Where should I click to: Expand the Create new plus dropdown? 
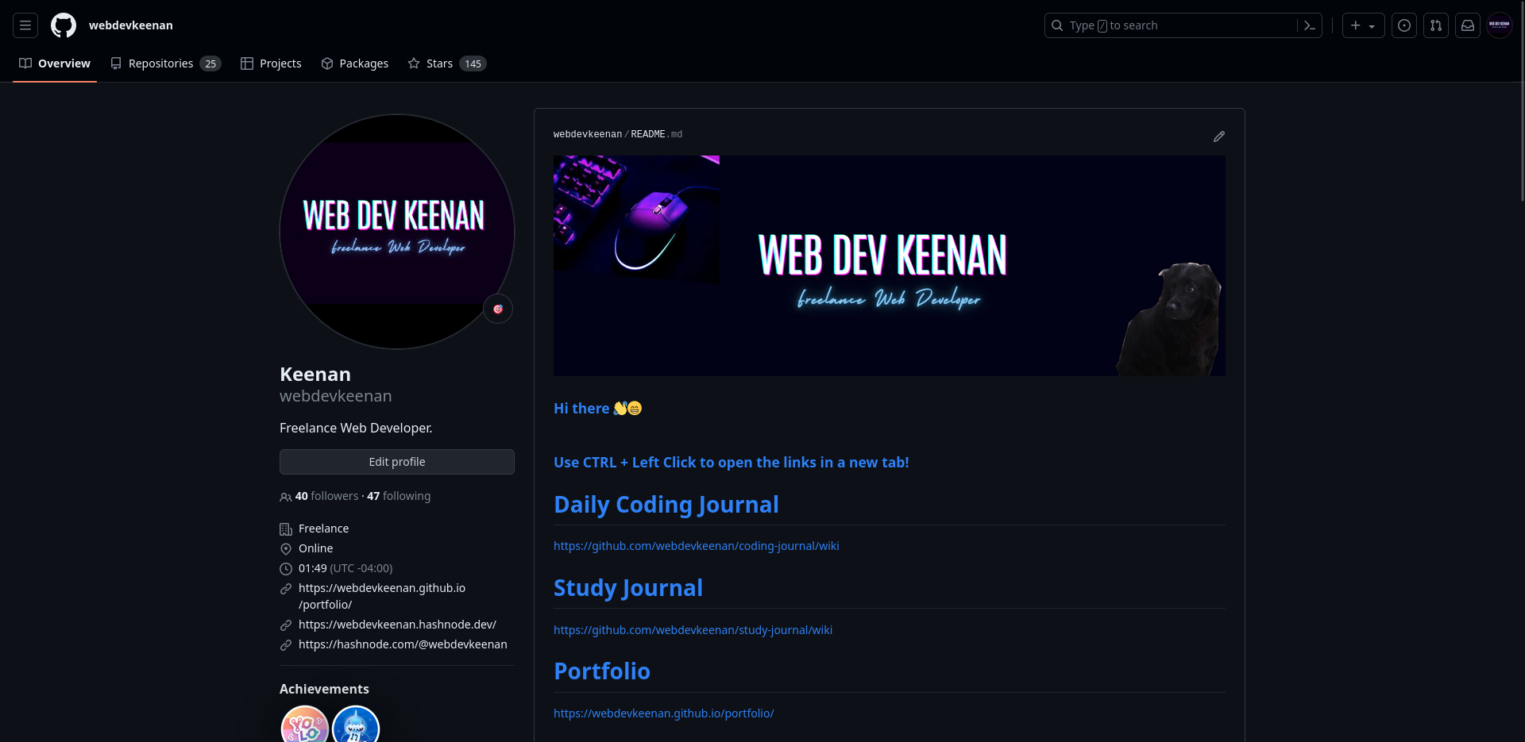point(1363,25)
